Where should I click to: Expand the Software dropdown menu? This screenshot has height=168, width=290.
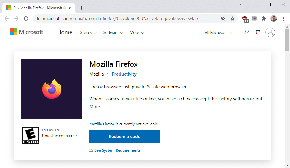coord(113,33)
